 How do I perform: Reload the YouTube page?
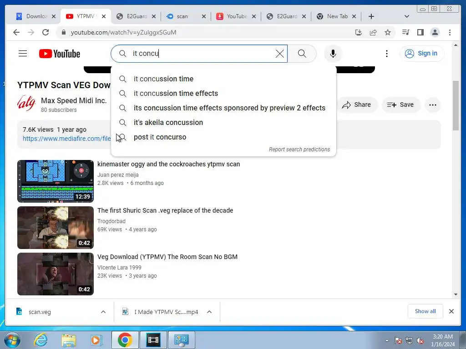(46, 32)
